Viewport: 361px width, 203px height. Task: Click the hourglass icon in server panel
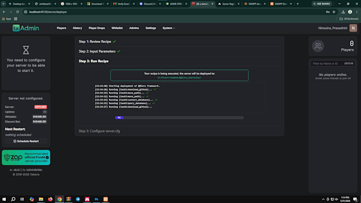26,50
